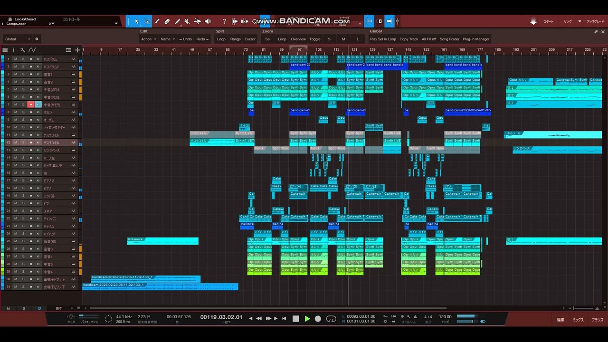
Task: Open the snap settings dropdown arrow
Action: [360, 23]
